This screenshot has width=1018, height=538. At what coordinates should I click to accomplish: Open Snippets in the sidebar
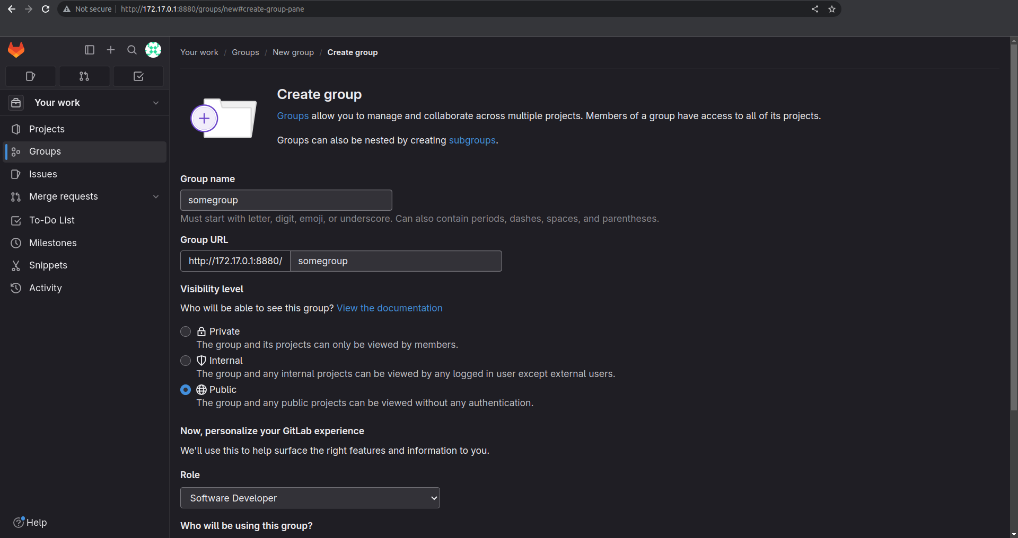pyautogui.click(x=48, y=265)
